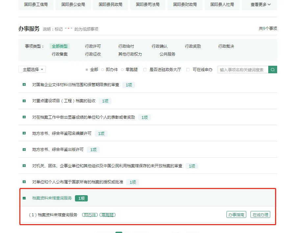Check 是否进驻政务大厅 checkbox
The width and height of the screenshot is (286, 233).
tap(145, 70)
